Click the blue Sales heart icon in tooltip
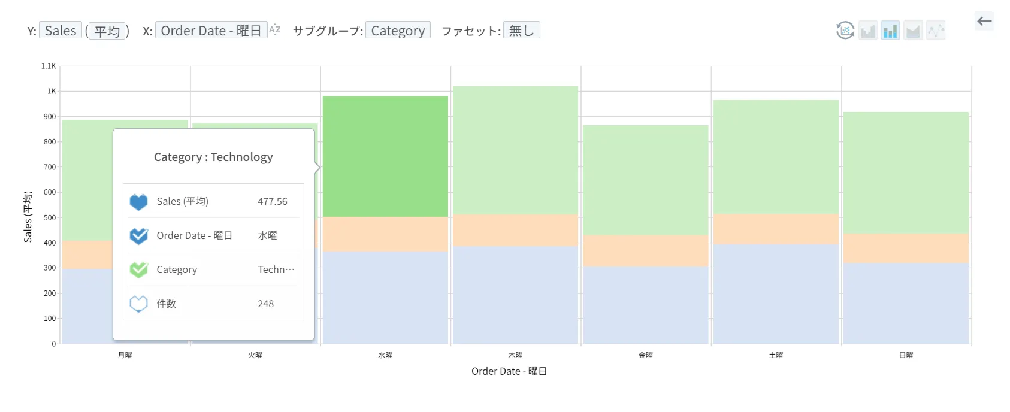 click(x=138, y=202)
